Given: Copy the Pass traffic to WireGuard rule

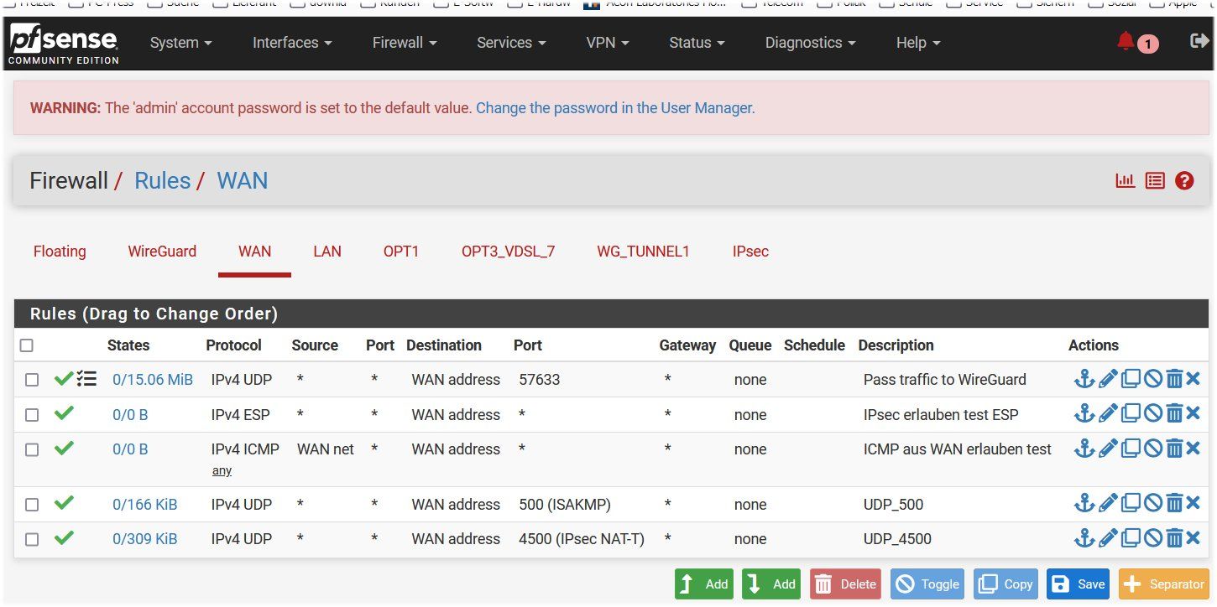Looking at the screenshot, I should coord(1131,379).
